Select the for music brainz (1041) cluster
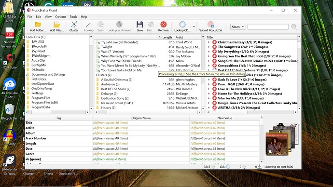 117,103
